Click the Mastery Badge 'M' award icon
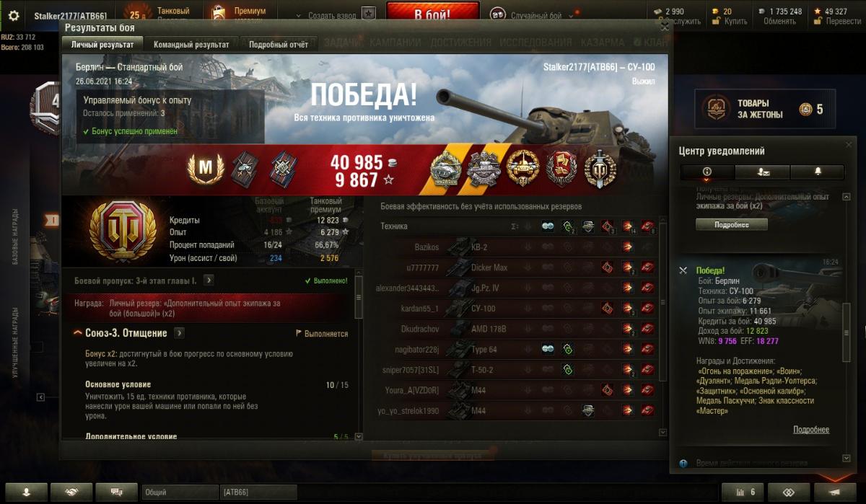The image size is (866, 504). (x=206, y=167)
